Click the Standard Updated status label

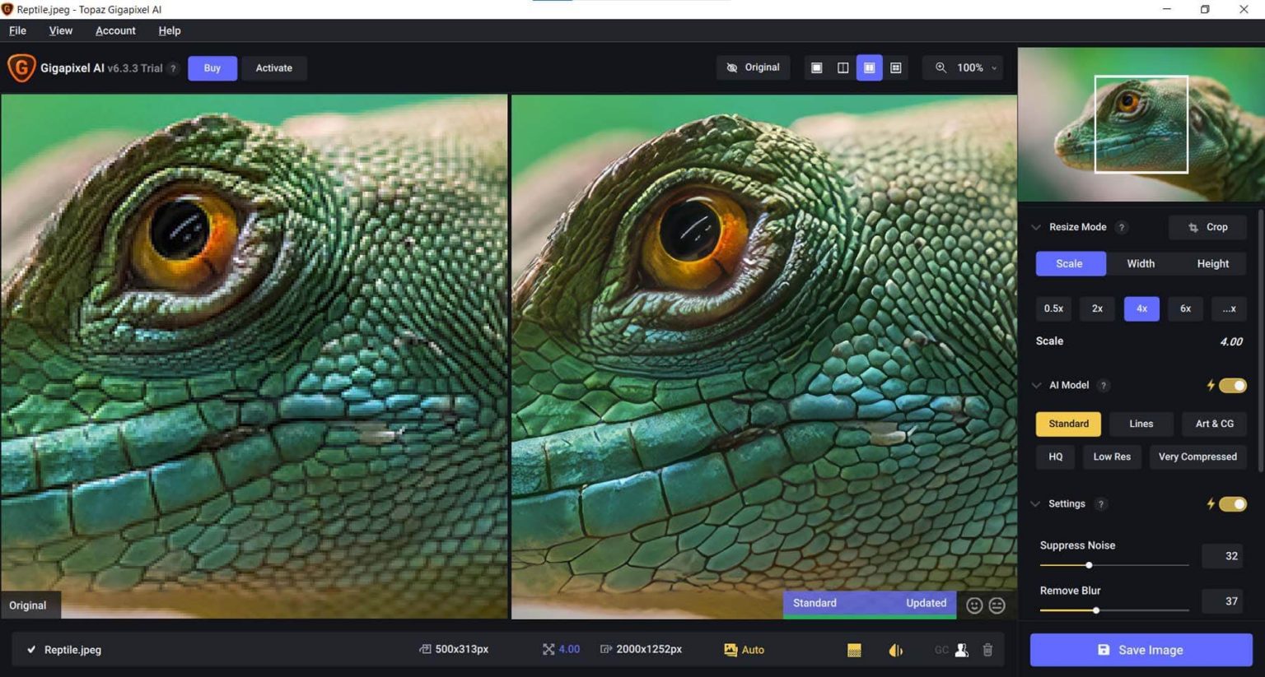click(870, 603)
